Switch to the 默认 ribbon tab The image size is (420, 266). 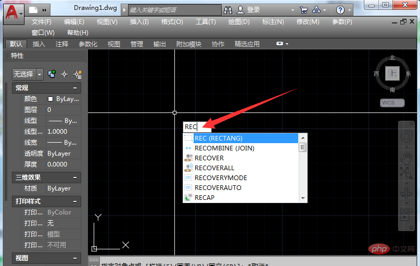(16, 44)
